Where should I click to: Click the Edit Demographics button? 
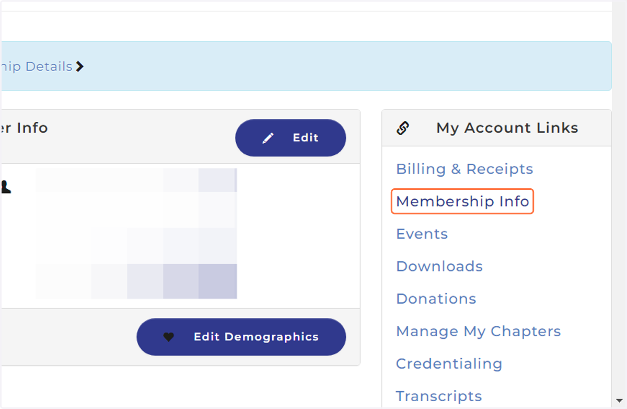(241, 337)
